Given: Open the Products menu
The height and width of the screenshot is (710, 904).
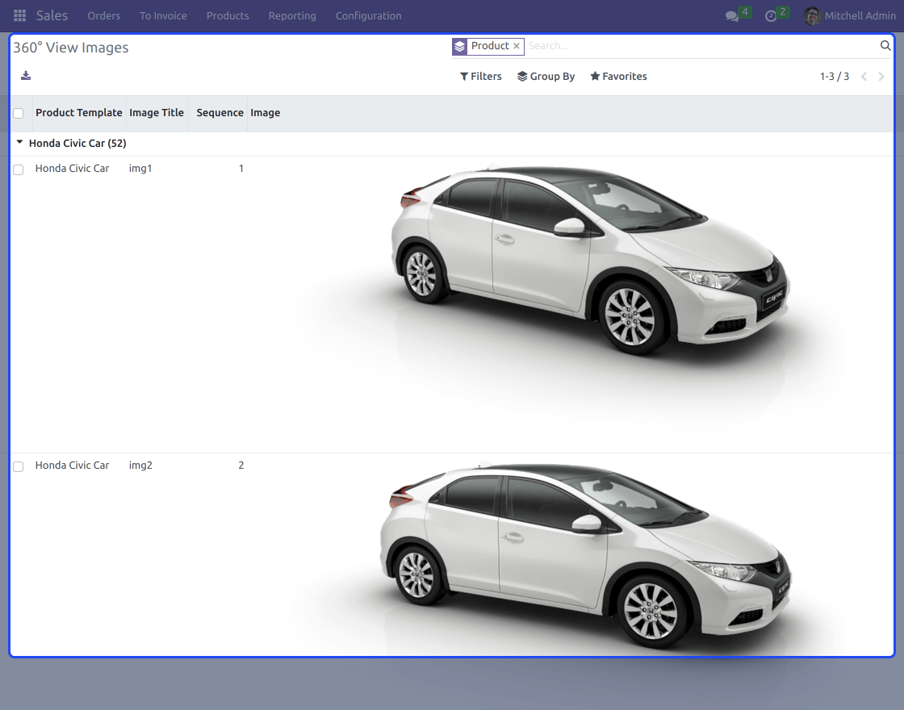Looking at the screenshot, I should tap(228, 15).
